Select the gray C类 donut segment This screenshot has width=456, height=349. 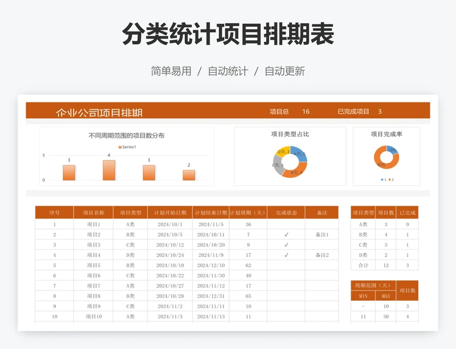point(277,166)
